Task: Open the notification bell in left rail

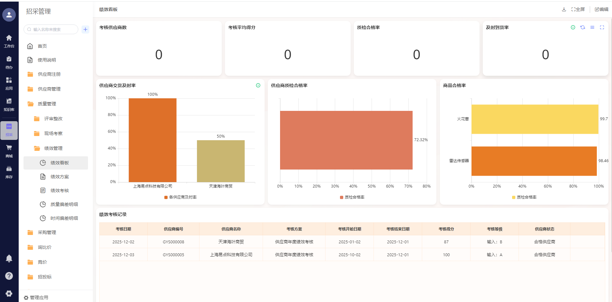Action: 9,258
